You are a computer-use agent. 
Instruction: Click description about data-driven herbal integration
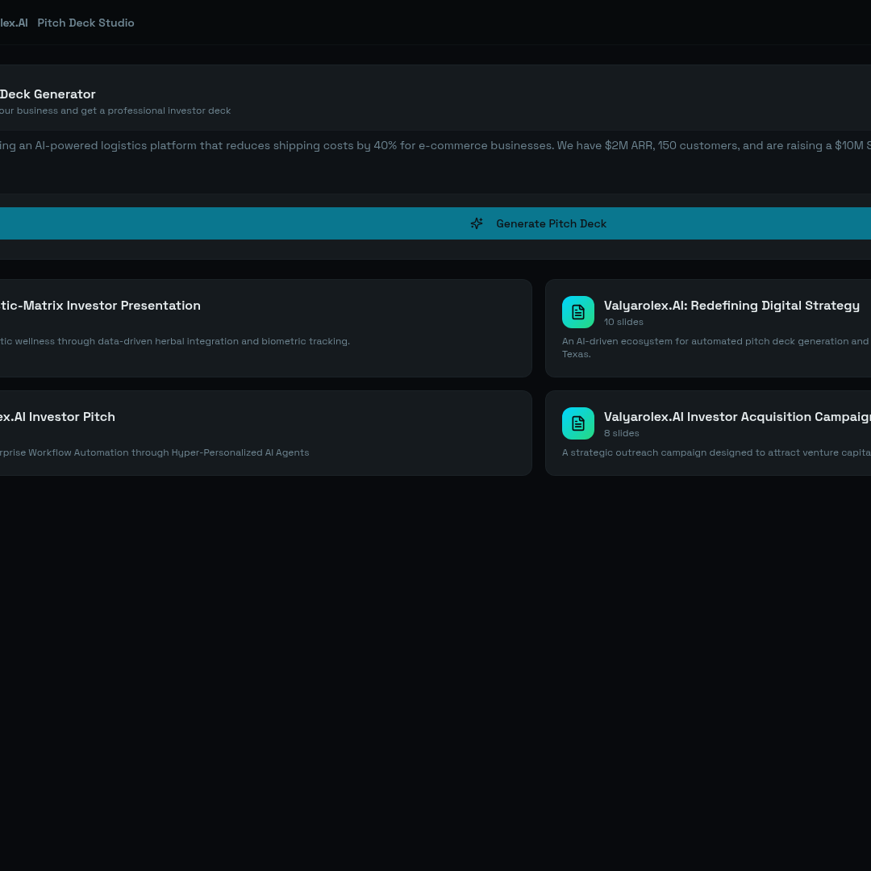click(x=175, y=341)
